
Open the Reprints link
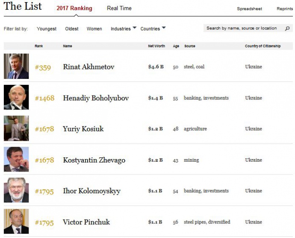[x=285, y=9]
